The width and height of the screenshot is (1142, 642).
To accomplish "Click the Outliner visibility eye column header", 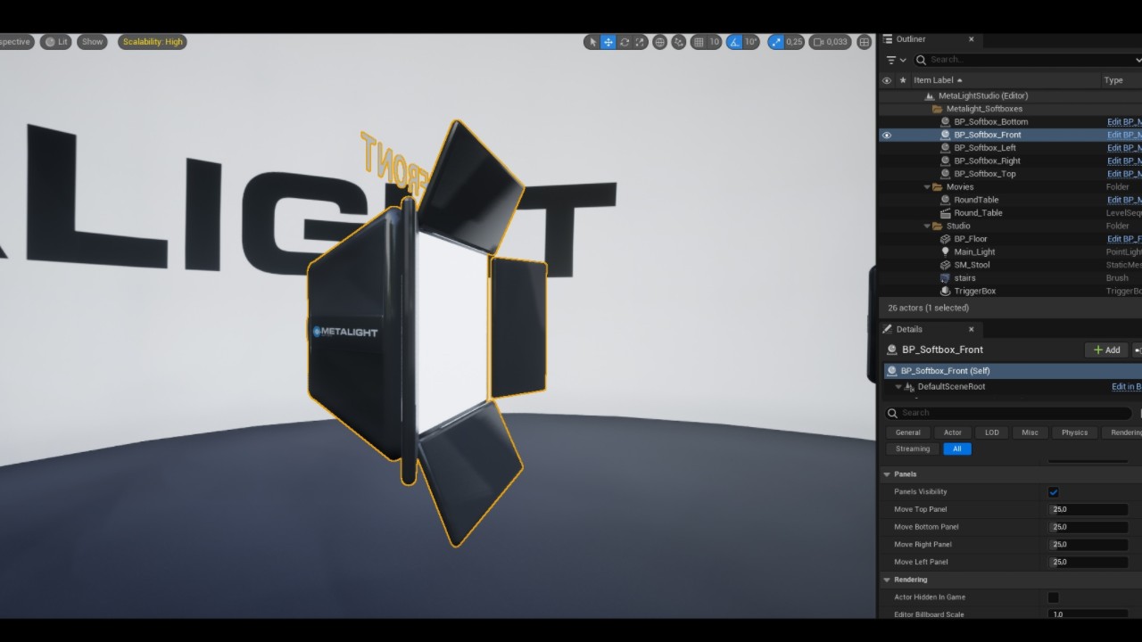I will [x=887, y=80].
